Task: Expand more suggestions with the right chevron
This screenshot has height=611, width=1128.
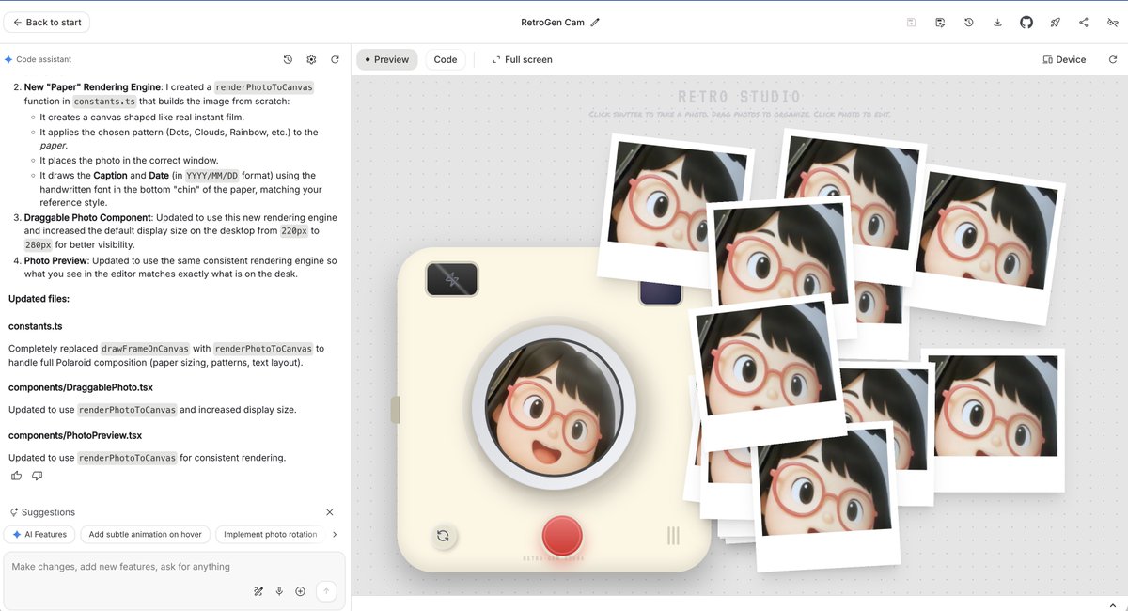Action: (335, 534)
